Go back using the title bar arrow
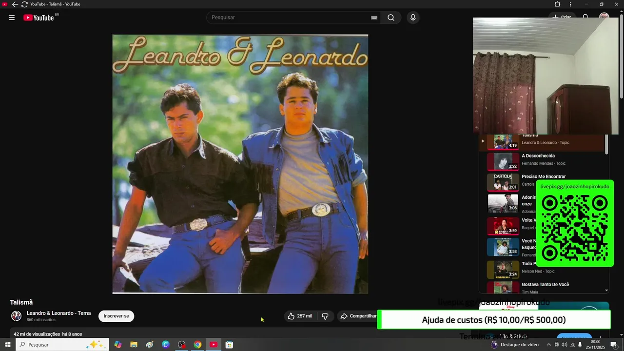This screenshot has height=351, width=624. pos(15,4)
